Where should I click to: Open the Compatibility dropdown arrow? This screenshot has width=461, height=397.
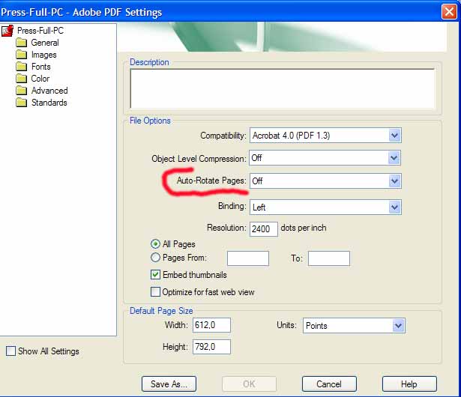(394, 136)
